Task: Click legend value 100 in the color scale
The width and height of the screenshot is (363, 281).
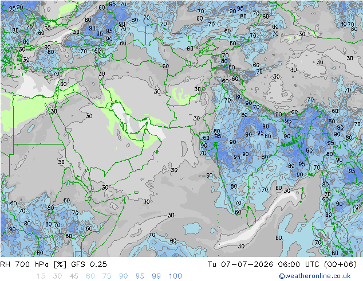Action: 175,276
